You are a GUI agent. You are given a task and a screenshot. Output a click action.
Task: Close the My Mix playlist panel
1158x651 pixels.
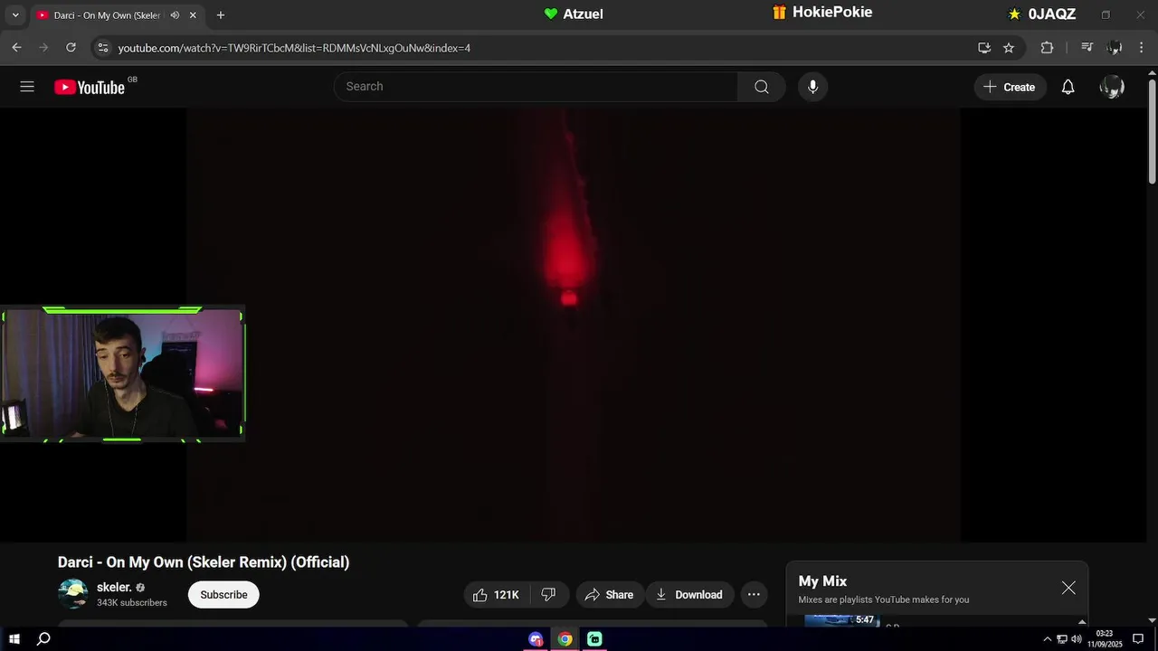[1068, 588]
